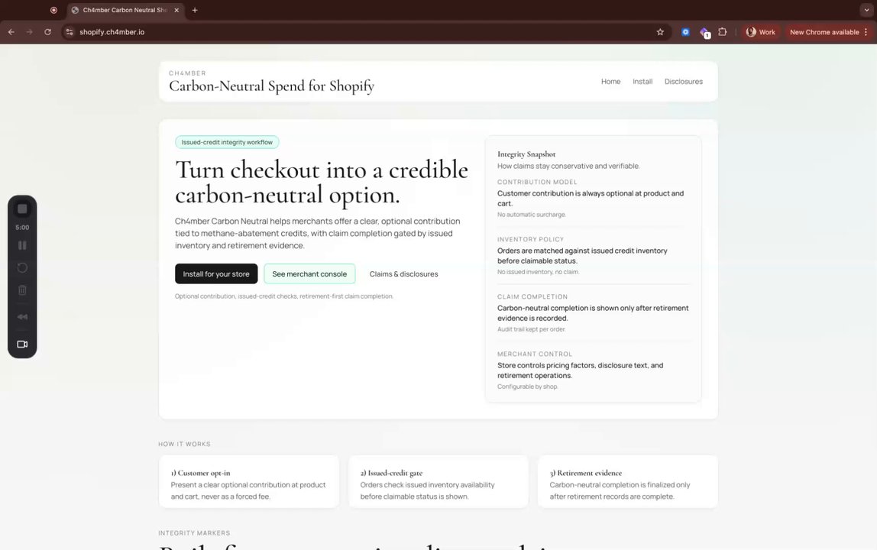Click the MERCHANT CONTROL label
The width and height of the screenshot is (877, 550).
(535, 354)
